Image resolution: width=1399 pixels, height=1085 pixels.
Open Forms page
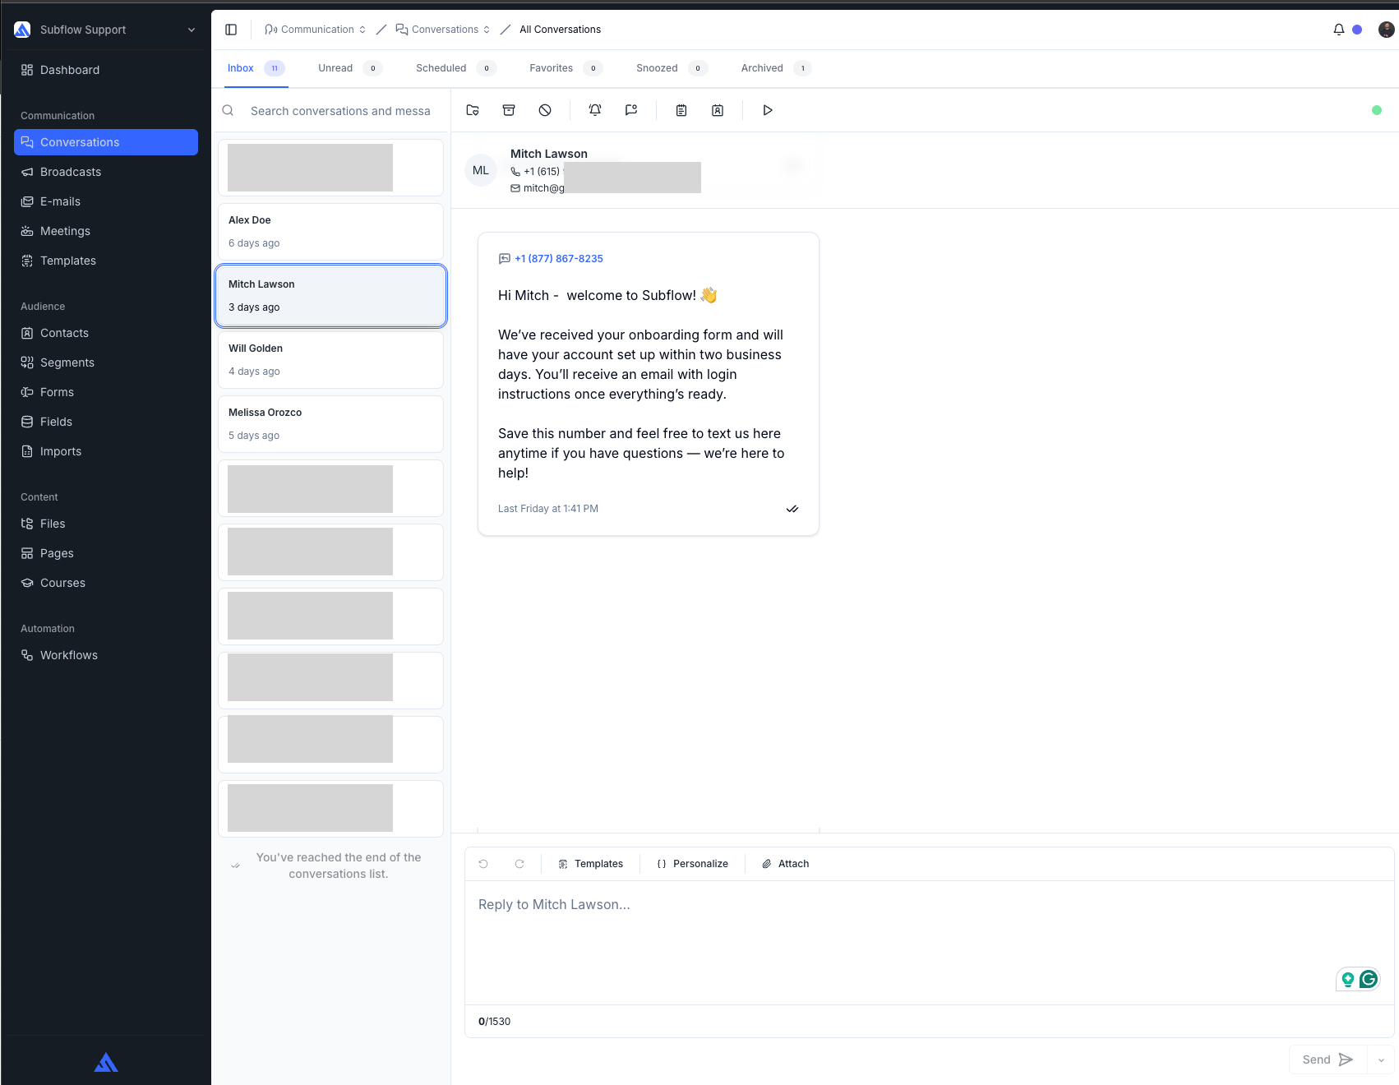pyautogui.click(x=106, y=392)
